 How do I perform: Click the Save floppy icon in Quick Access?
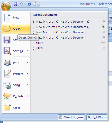(15, 4)
